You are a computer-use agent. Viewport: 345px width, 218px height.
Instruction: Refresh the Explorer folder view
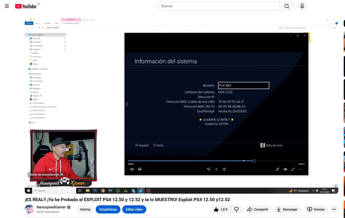[282, 28]
